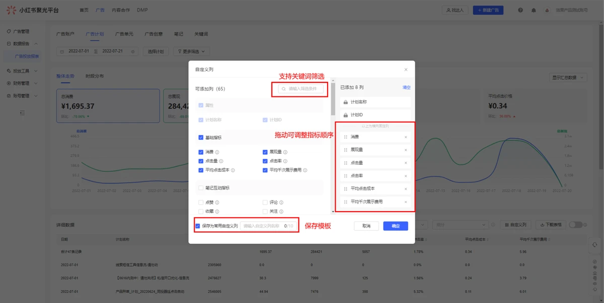Expand 投放工具 in the sidebar
This screenshot has height=303, width=604.
click(x=23, y=71)
